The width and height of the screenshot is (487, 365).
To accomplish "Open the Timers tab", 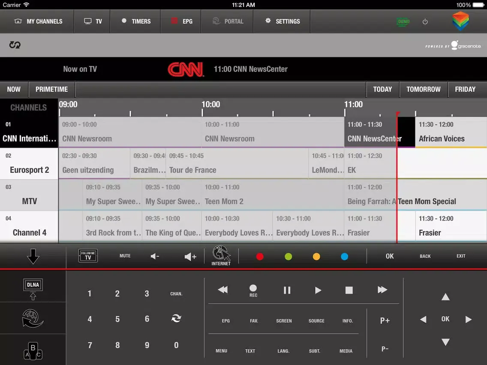I will point(135,21).
